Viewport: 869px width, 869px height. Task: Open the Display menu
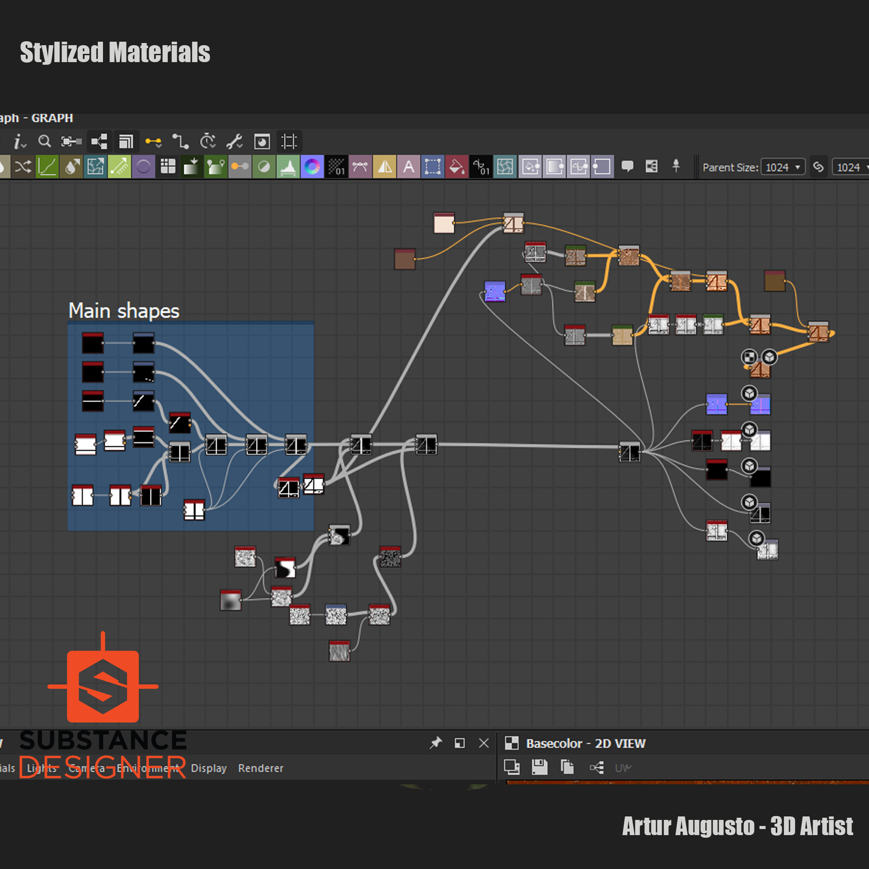pyautogui.click(x=209, y=768)
